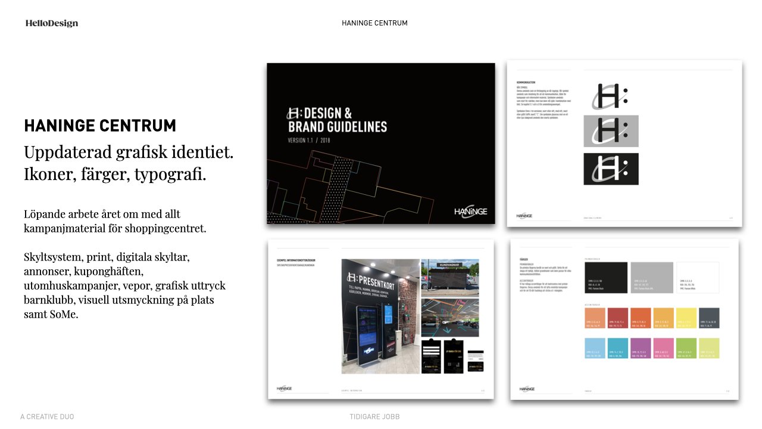Click the 'Löpande arbete året om' paragraph
The width and height of the screenshot is (762, 429).
coord(115,220)
